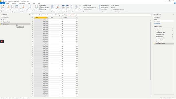Open the EUR column filter dropdown
This screenshot has width=176, height=99.
(77, 18)
